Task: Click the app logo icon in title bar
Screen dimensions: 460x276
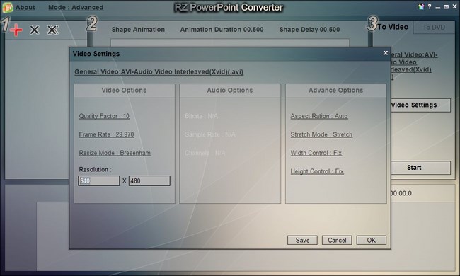Action: click(7, 7)
